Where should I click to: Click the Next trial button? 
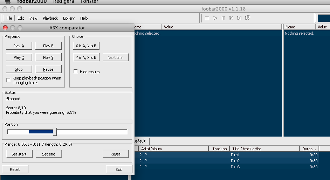(116, 57)
